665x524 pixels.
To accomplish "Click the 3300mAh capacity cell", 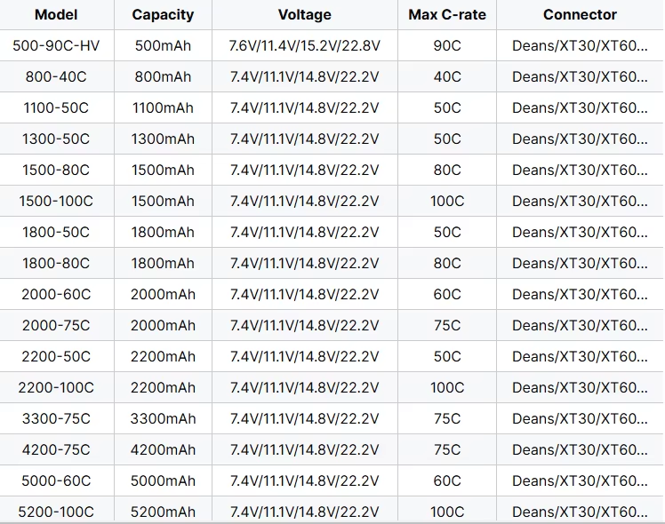I will (163, 419).
